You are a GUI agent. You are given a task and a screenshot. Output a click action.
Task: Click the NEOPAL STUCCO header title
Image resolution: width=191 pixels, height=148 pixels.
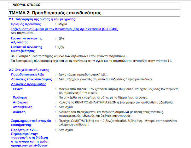click(27, 5)
